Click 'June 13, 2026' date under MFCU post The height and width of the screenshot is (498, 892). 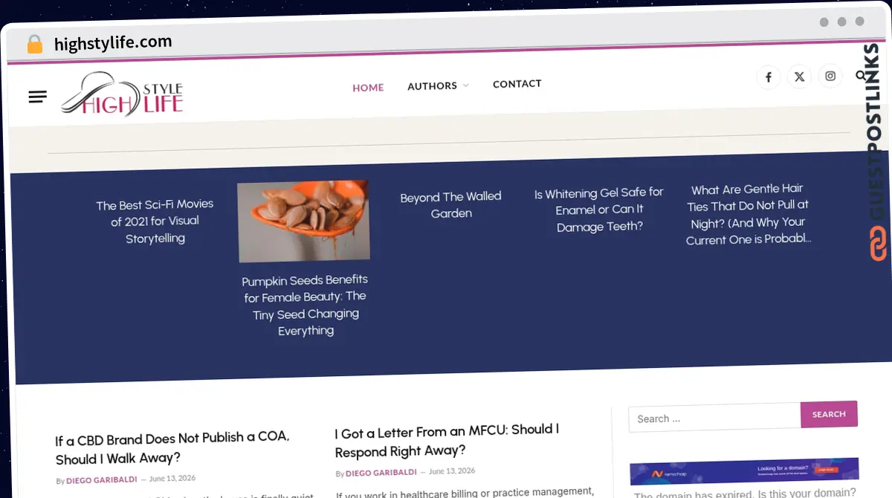[x=452, y=471]
